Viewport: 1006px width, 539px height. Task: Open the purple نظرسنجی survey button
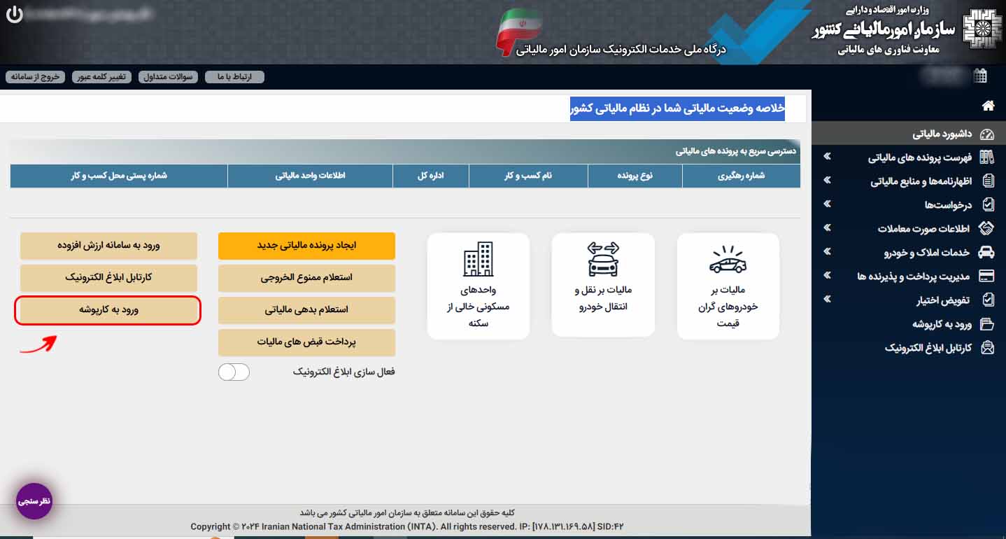pyautogui.click(x=34, y=501)
